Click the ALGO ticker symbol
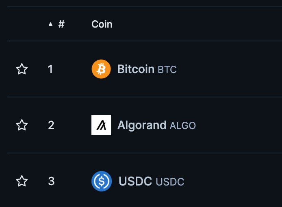This screenshot has width=282, height=207. [x=182, y=126]
